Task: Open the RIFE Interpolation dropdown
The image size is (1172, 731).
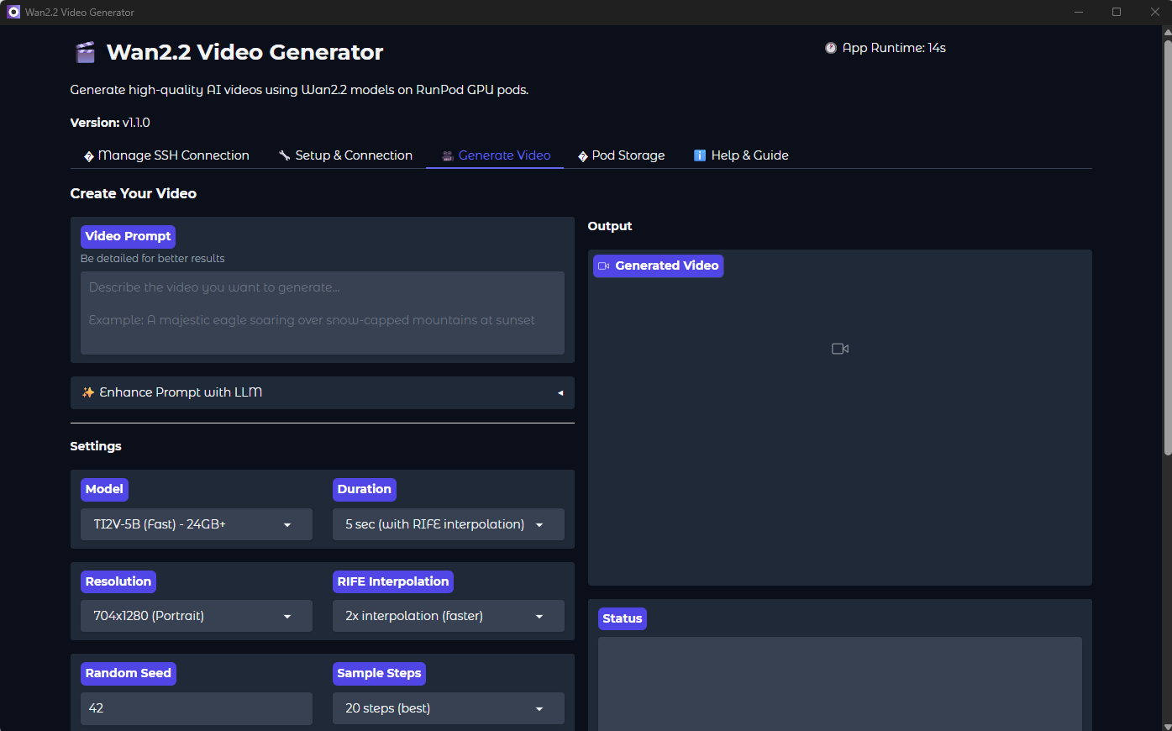Action: pos(449,616)
